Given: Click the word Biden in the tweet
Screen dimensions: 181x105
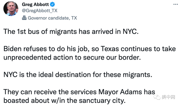Looking at the screenshot, I should (x=12, y=49).
